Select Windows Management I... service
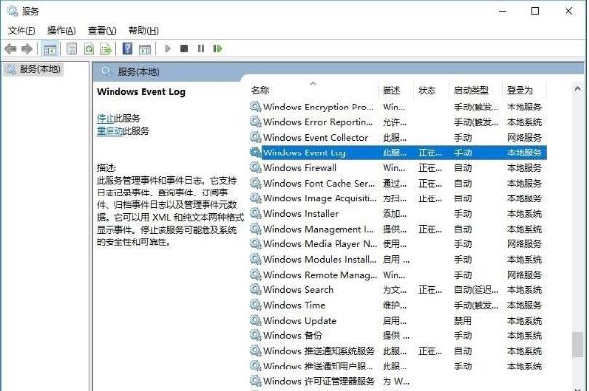Image resolution: width=589 pixels, height=391 pixels. coord(398,229)
